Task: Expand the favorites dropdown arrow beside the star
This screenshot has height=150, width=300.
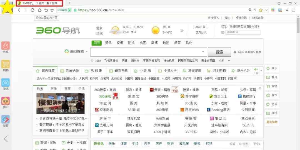Action: 266,10
